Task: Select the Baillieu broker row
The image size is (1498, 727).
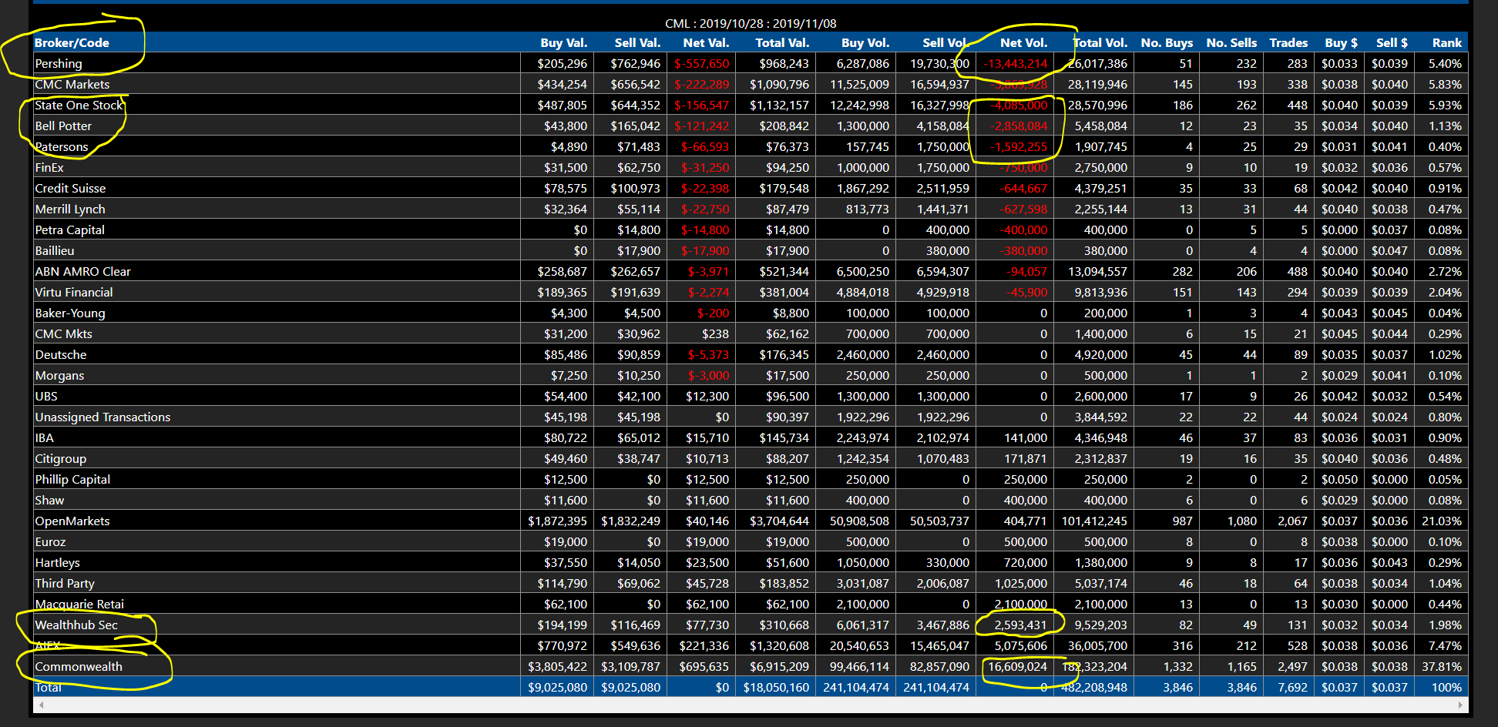Action: (x=751, y=250)
